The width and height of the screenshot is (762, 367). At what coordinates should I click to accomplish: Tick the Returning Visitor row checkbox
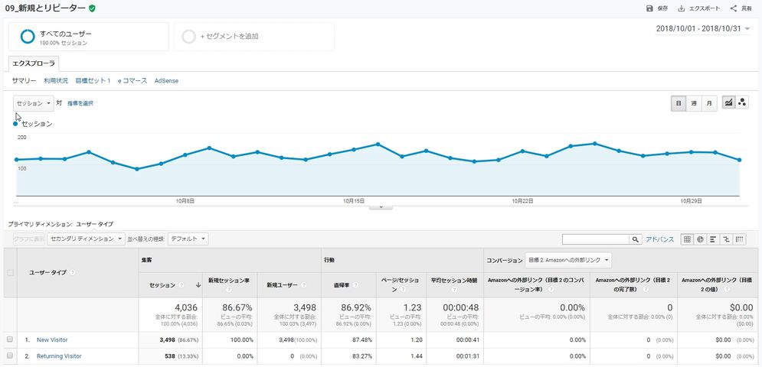coord(10,356)
